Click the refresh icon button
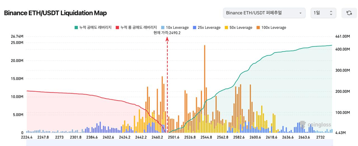The height and width of the screenshot is (146, 358). pyautogui.click(x=349, y=13)
